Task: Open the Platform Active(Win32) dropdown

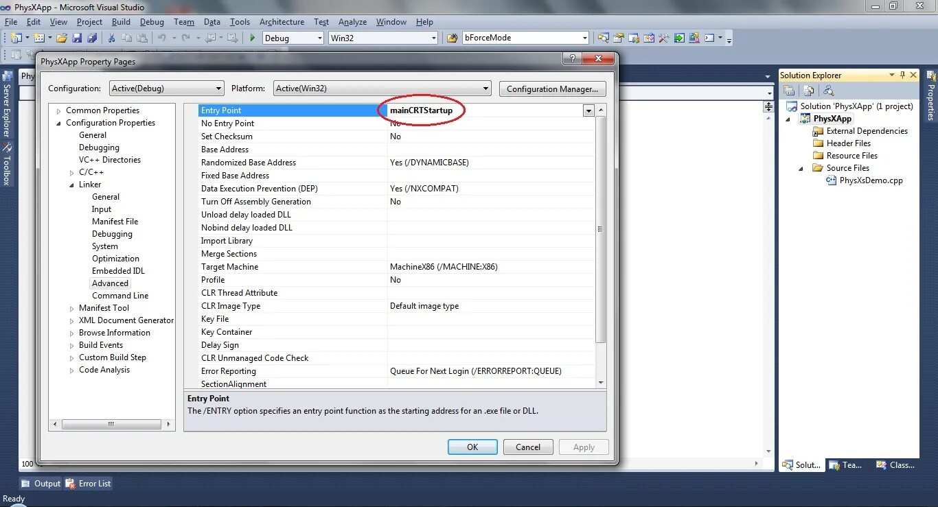Action: tap(382, 89)
